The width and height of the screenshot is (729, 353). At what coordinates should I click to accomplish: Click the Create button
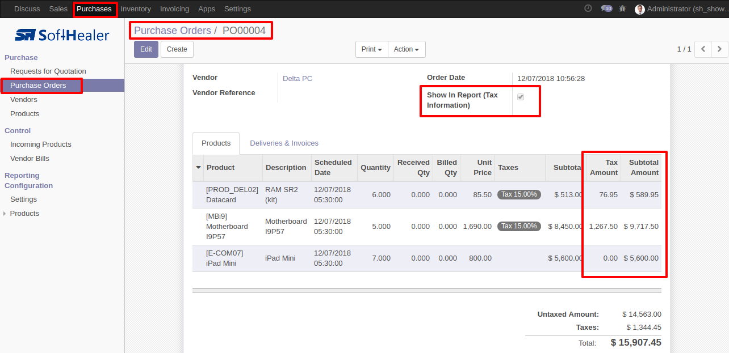pos(177,49)
